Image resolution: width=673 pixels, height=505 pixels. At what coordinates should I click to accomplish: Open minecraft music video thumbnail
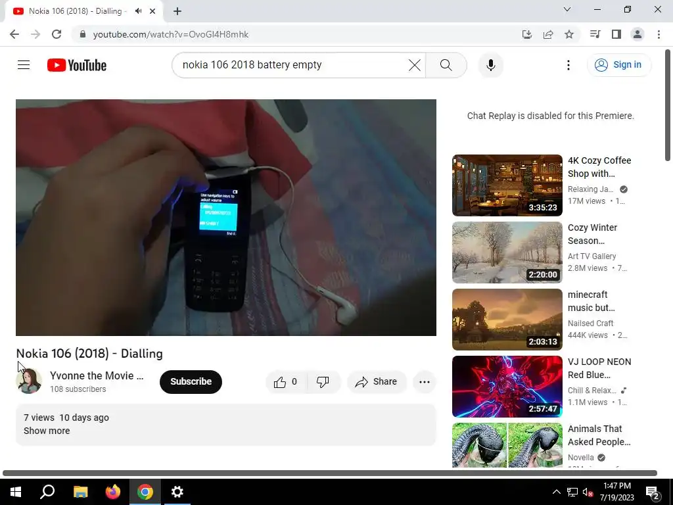507,320
